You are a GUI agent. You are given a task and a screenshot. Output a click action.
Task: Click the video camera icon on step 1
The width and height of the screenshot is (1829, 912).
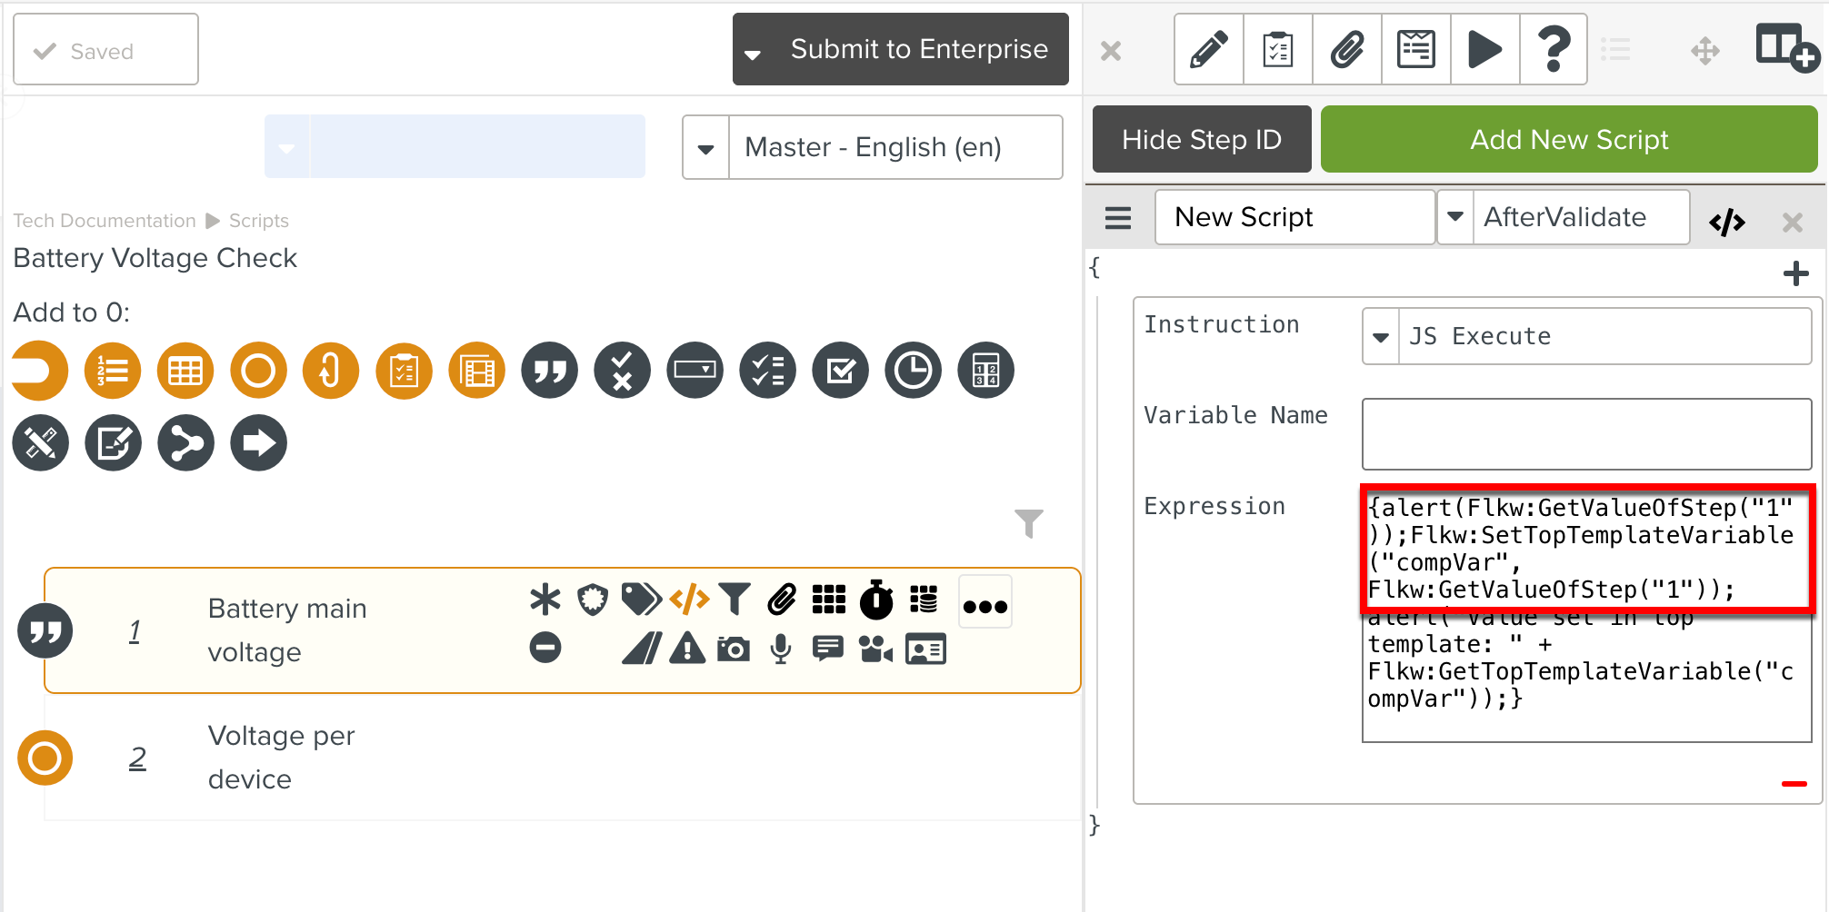point(876,649)
